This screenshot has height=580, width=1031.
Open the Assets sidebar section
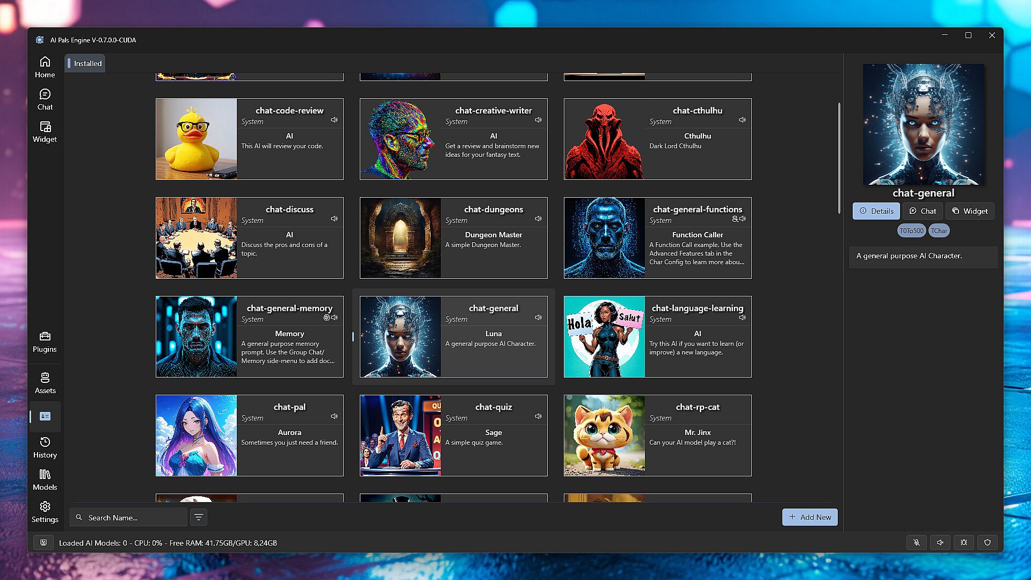tap(45, 383)
